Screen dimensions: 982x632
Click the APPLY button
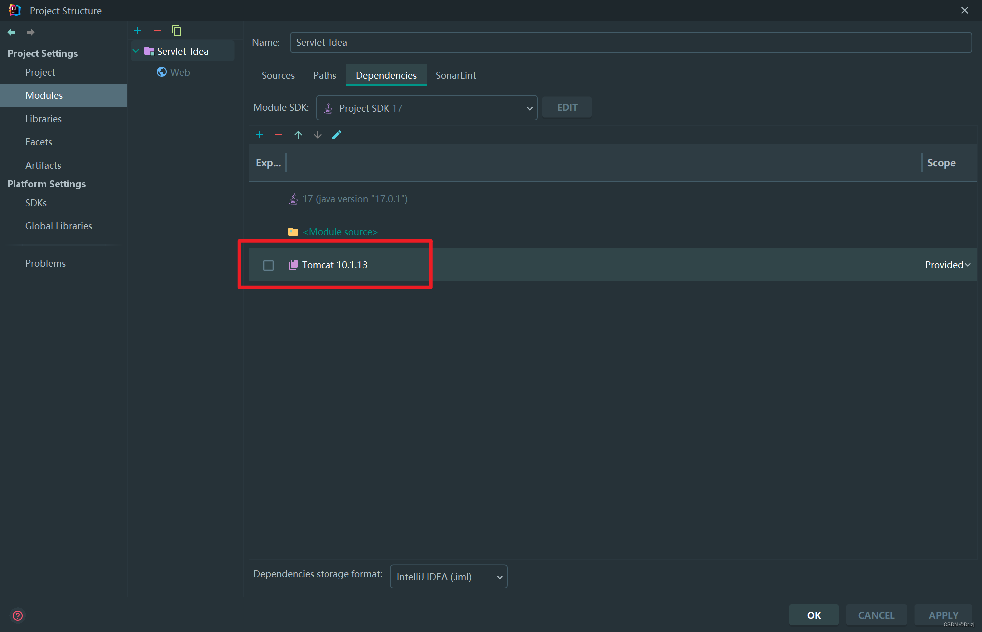(x=943, y=615)
